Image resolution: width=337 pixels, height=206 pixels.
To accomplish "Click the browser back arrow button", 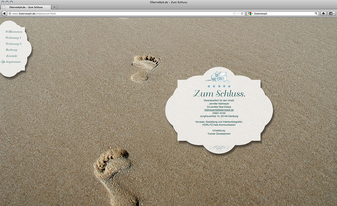I will 4,13.
